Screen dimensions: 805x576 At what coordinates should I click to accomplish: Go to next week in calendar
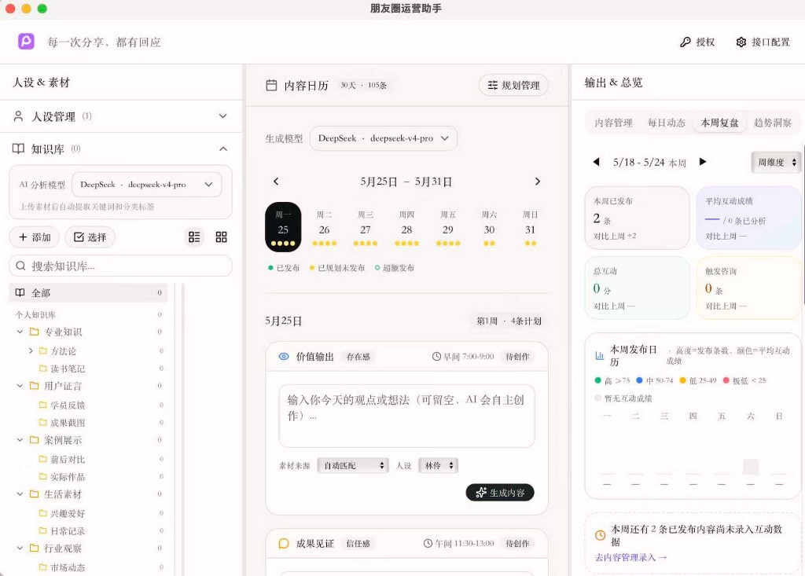pos(538,182)
